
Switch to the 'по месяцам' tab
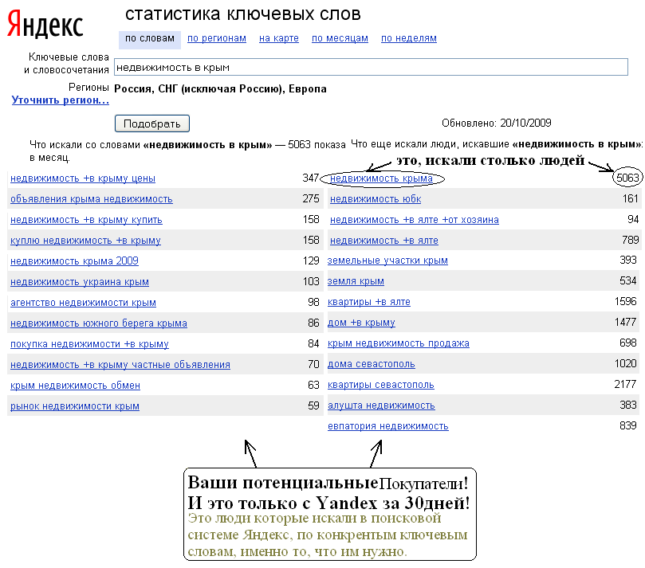[x=340, y=38]
